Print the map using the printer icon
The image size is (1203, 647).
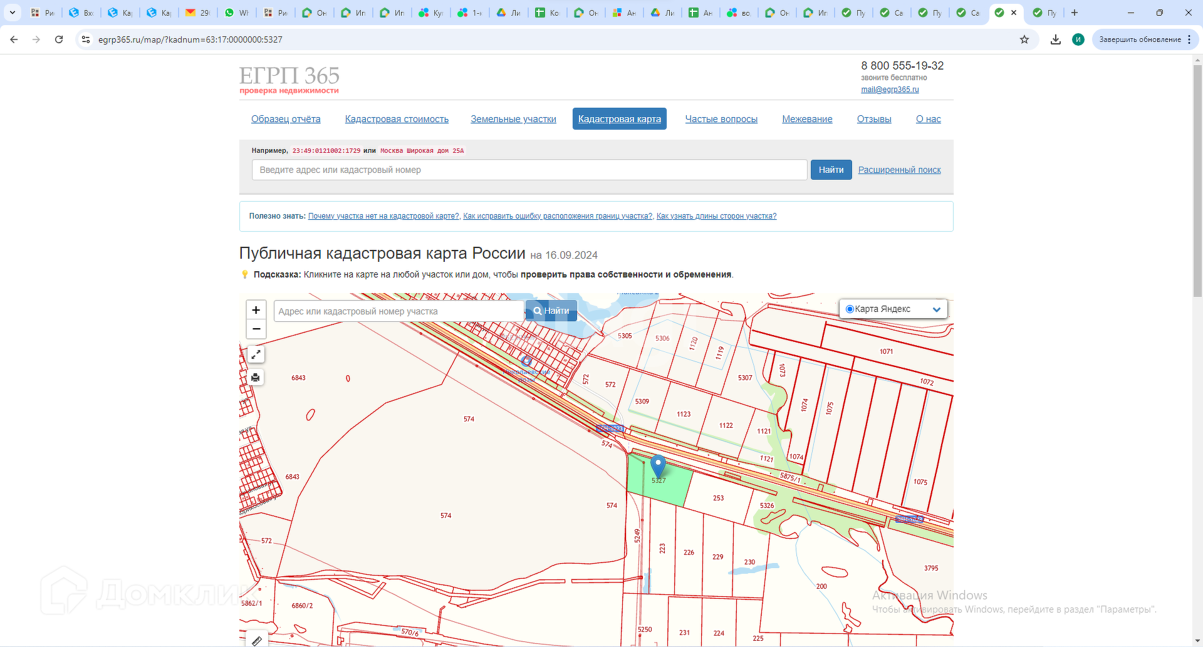pyautogui.click(x=256, y=377)
